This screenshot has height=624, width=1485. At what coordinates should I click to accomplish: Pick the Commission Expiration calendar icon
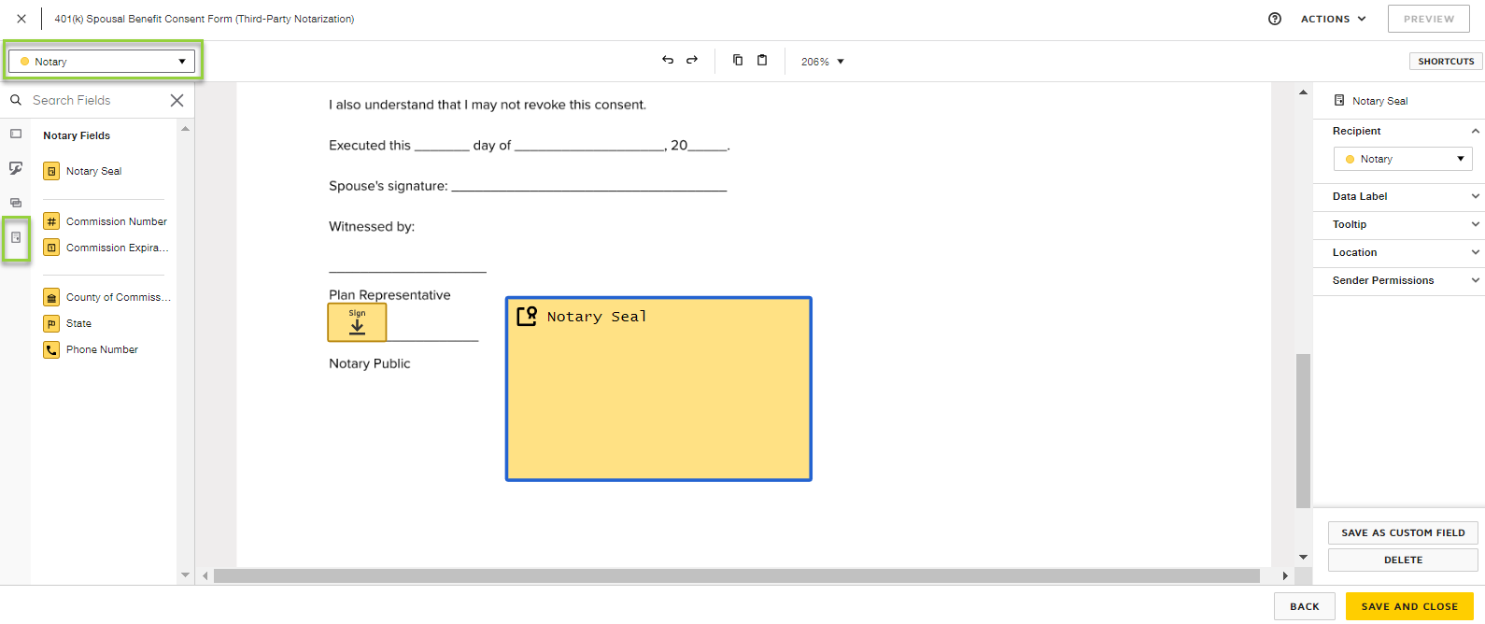(x=52, y=248)
